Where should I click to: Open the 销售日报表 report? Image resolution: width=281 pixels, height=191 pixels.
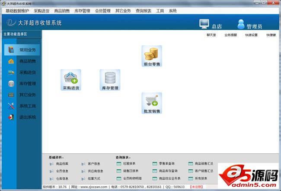coord(128,171)
